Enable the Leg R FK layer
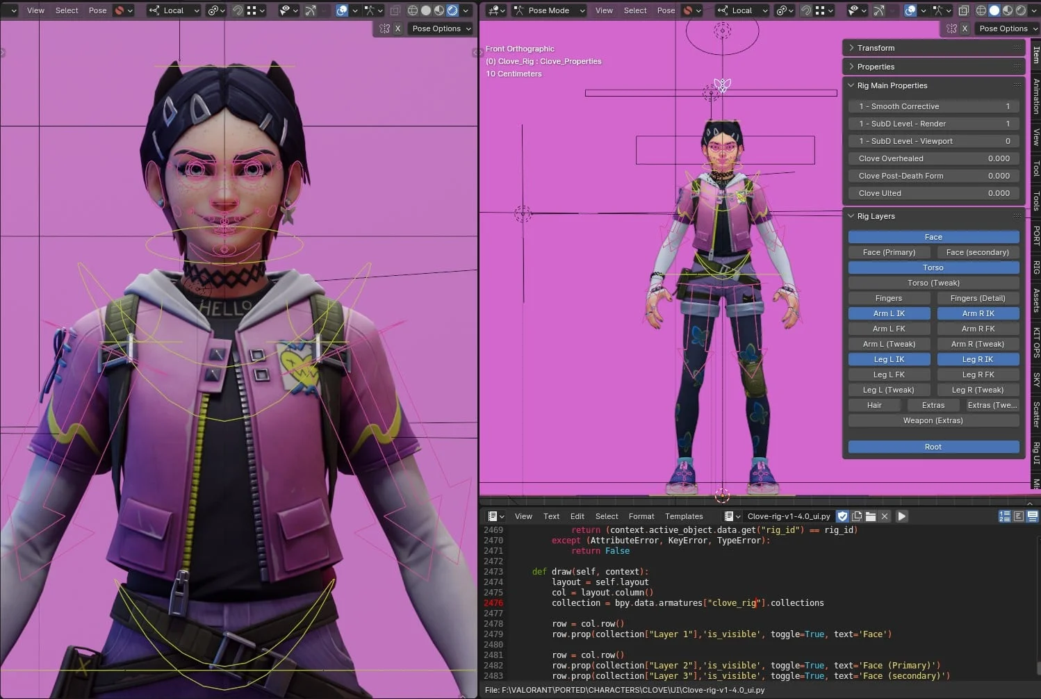The image size is (1041, 699). pos(977,375)
